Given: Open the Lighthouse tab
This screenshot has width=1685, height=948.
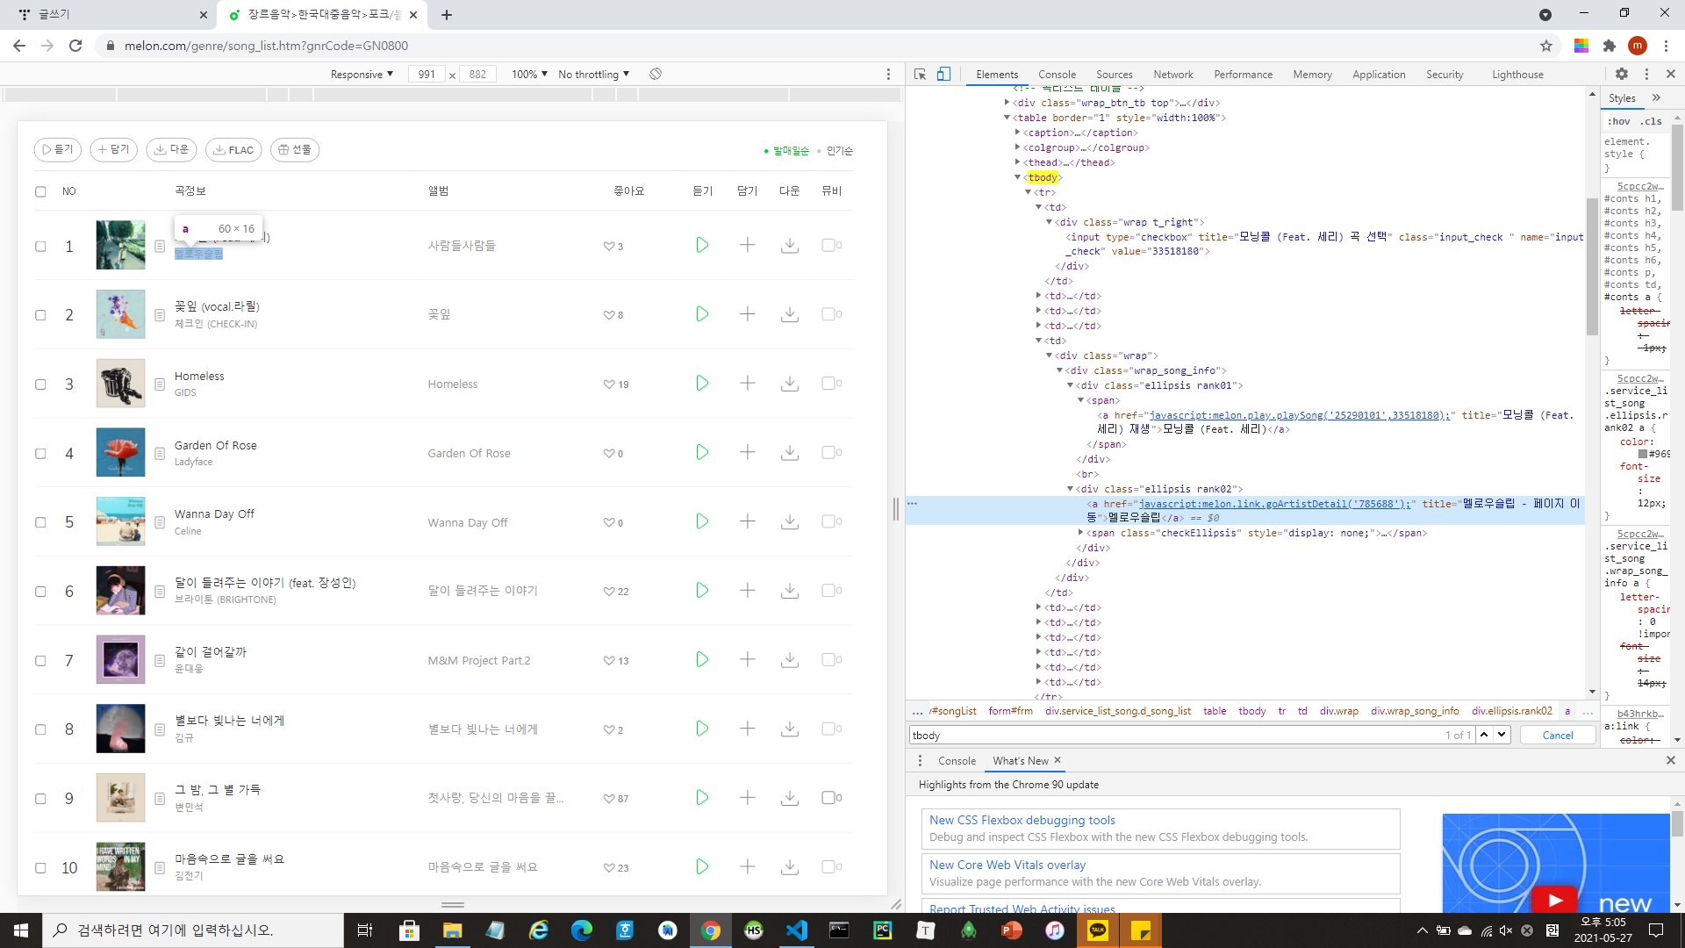Looking at the screenshot, I should click(1517, 75).
